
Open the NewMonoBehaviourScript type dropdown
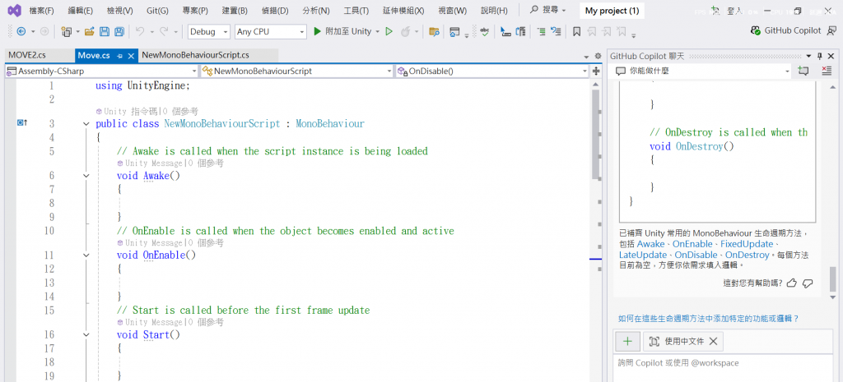(x=296, y=71)
